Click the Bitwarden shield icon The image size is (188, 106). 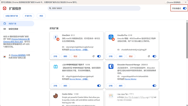pyautogui.click(x=111, y=66)
